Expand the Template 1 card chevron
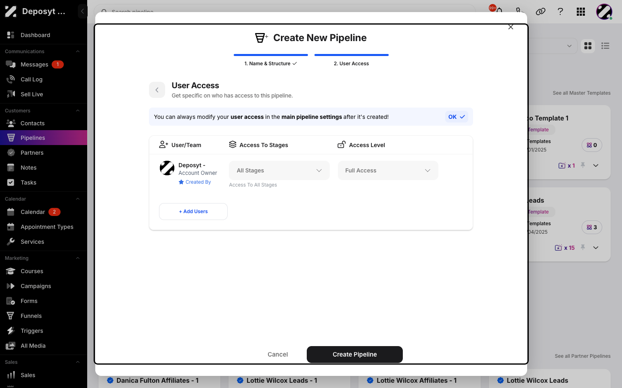Screen dimensions: 622x388 coord(596,166)
